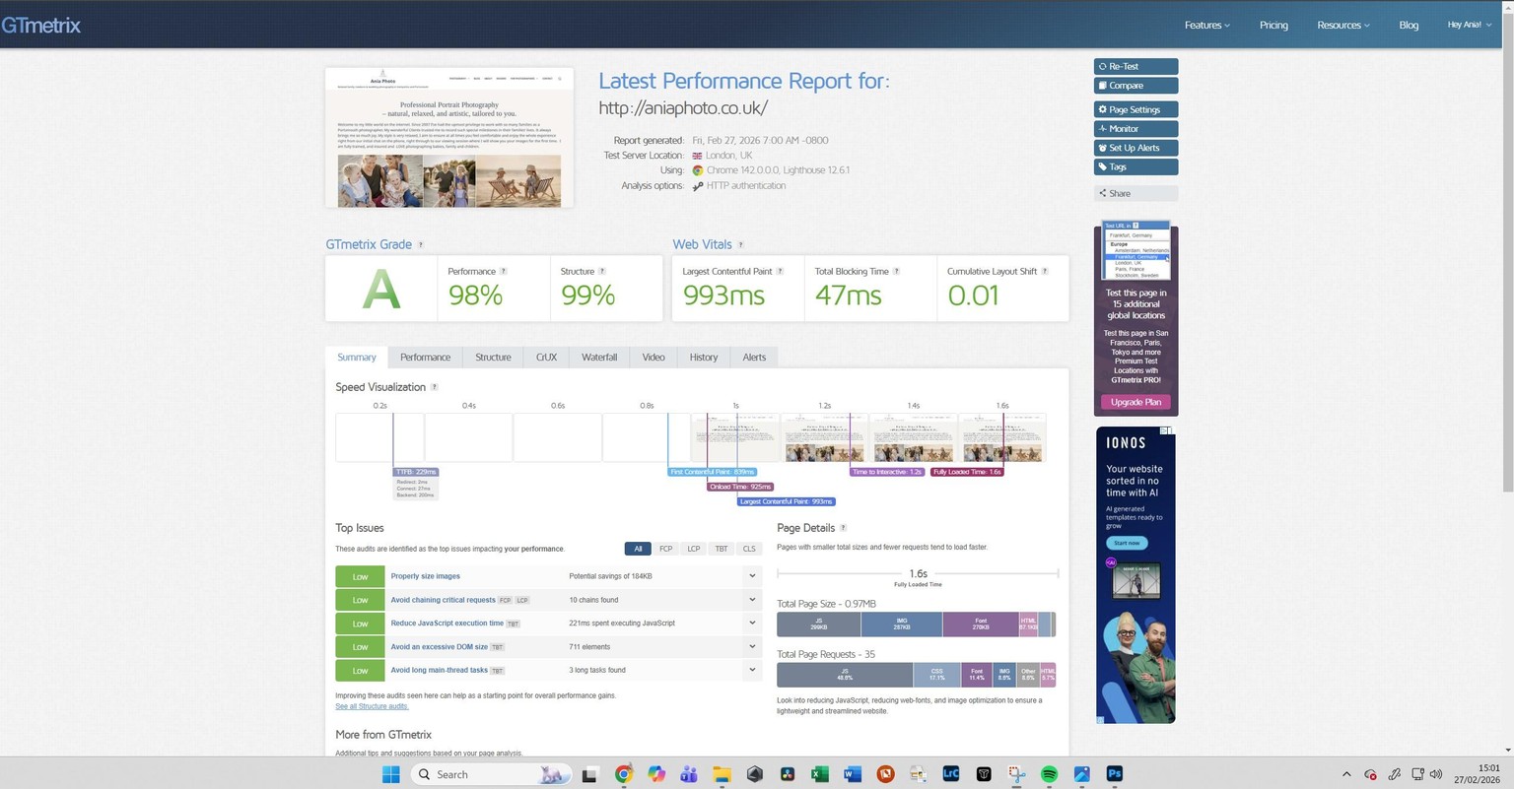This screenshot has width=1514, height=789.
Task: Open the Alerts tab
Action: click(x=754, y=358)
